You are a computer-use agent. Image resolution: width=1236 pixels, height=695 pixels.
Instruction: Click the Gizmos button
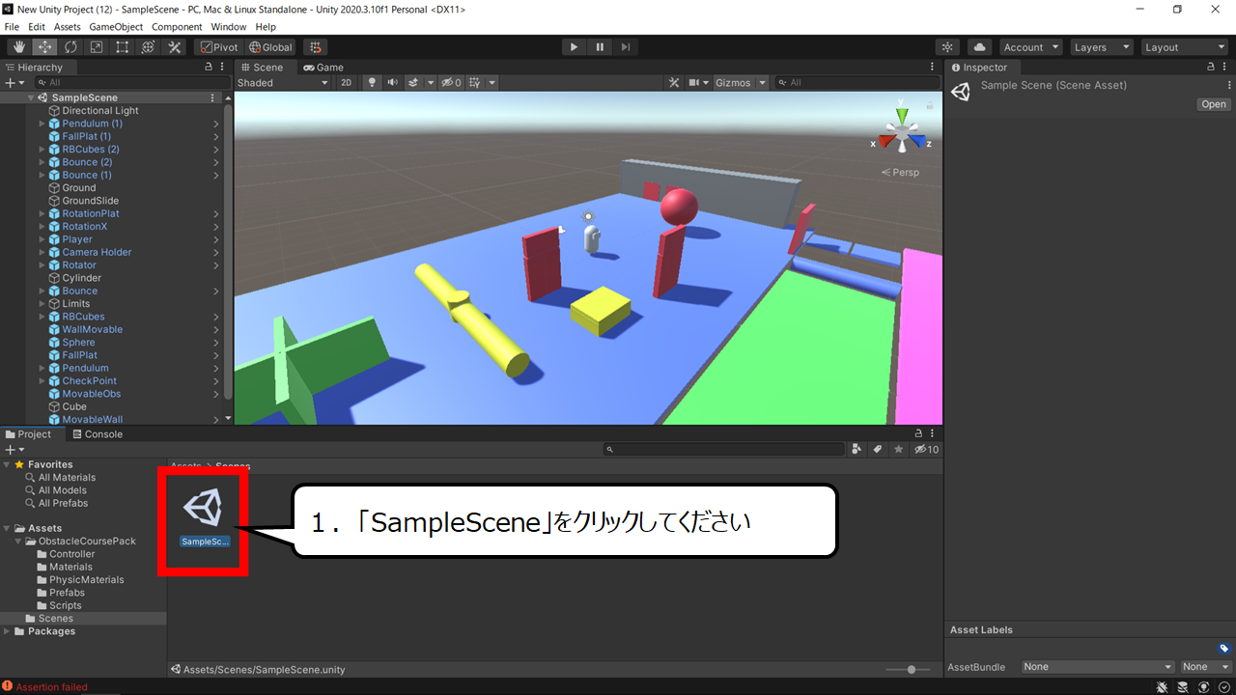(x=734, y=83)
